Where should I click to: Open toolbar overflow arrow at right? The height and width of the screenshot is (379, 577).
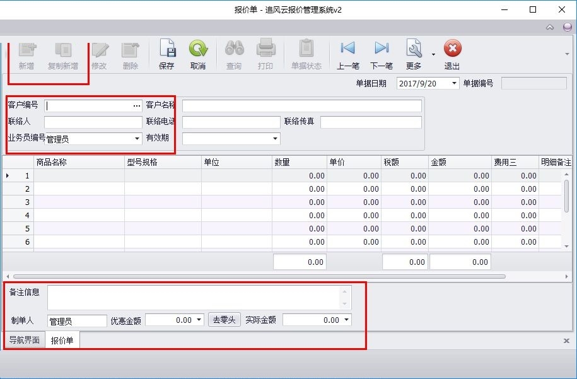(567, 54)
